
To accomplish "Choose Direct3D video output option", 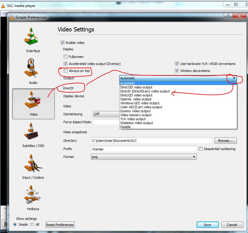I will [178, 87].
